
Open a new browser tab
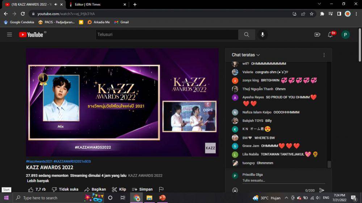(135, 4)
